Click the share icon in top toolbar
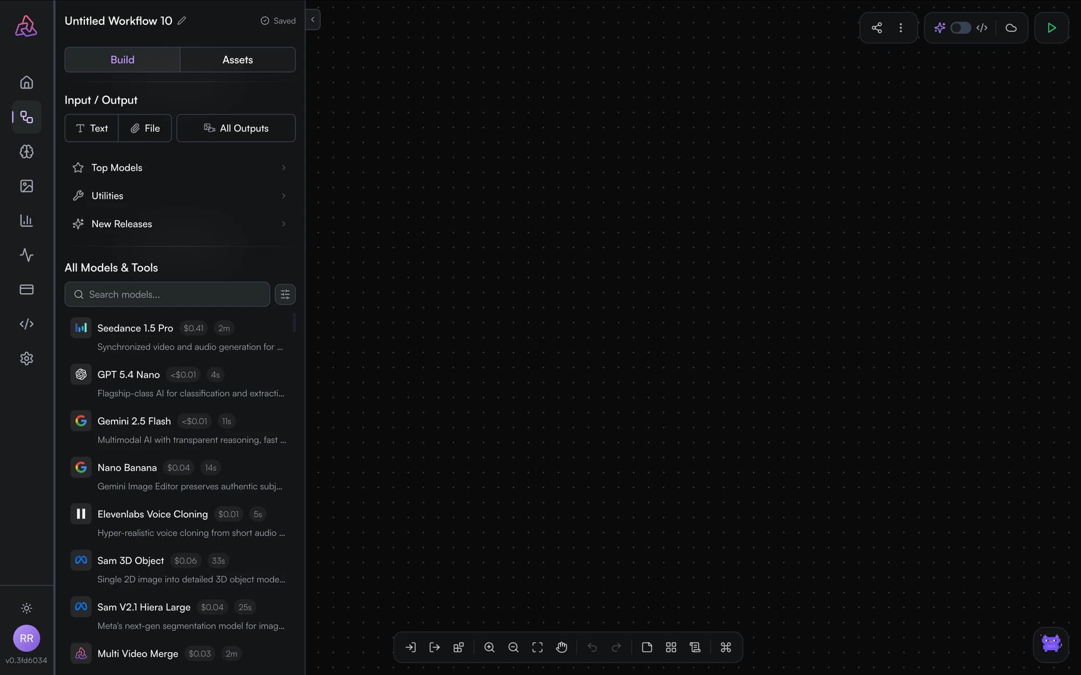The height and width of the screenshot is (675, 1081). tap(877, 28)
